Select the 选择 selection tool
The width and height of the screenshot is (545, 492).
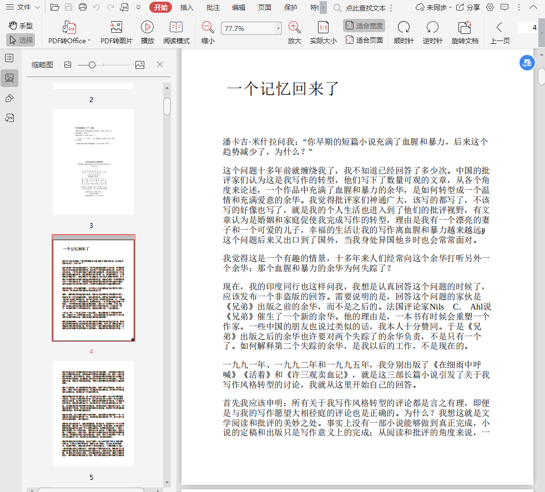point(21,40)
